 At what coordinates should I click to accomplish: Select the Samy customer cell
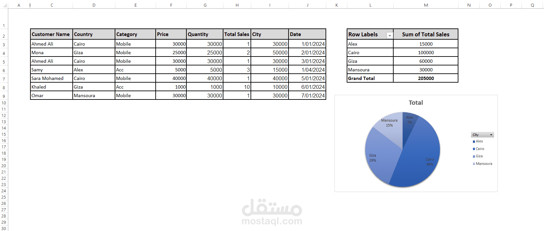(52, 70)
